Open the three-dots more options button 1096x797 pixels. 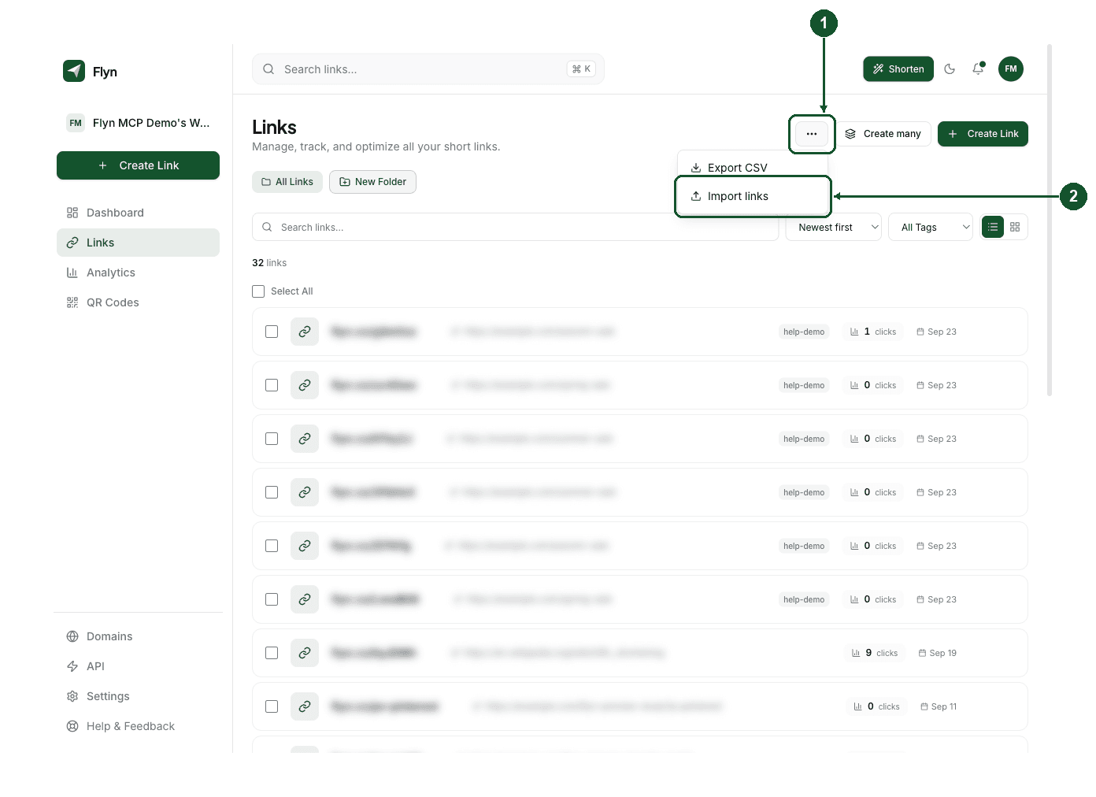[x=812, y=134]
